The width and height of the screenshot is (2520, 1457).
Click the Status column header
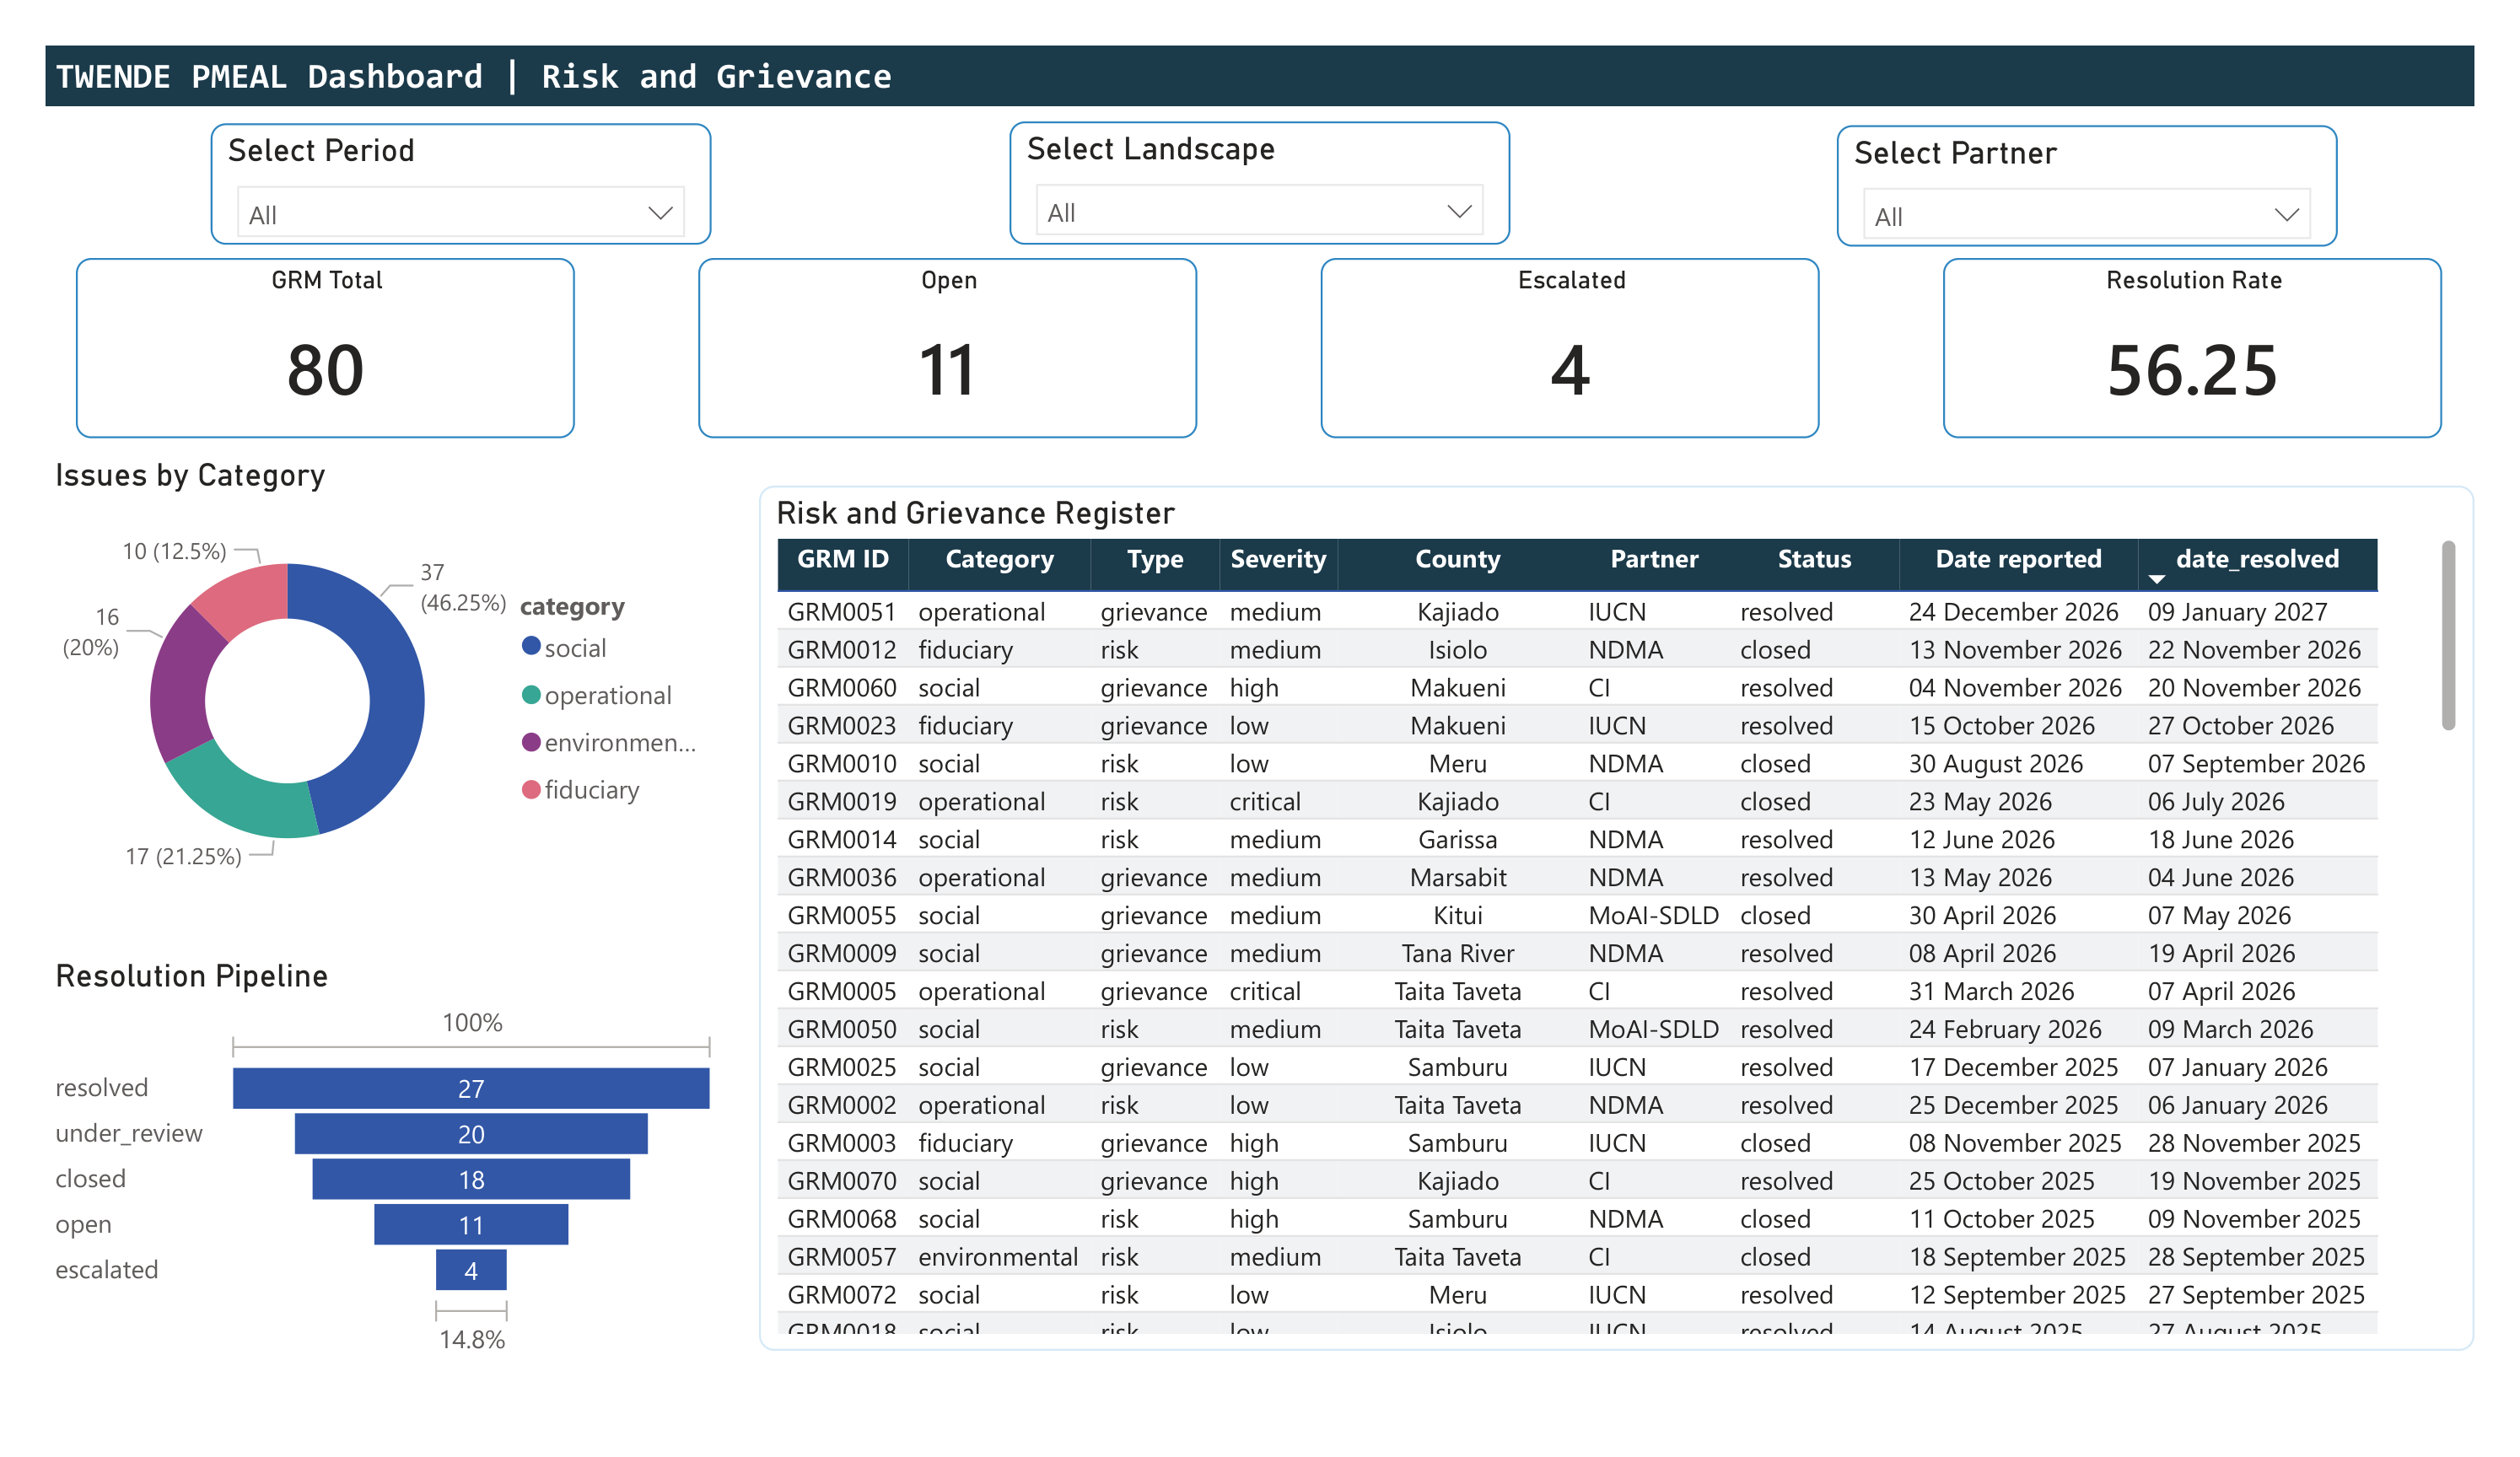pyautogui.click(x=1814, y=559)
